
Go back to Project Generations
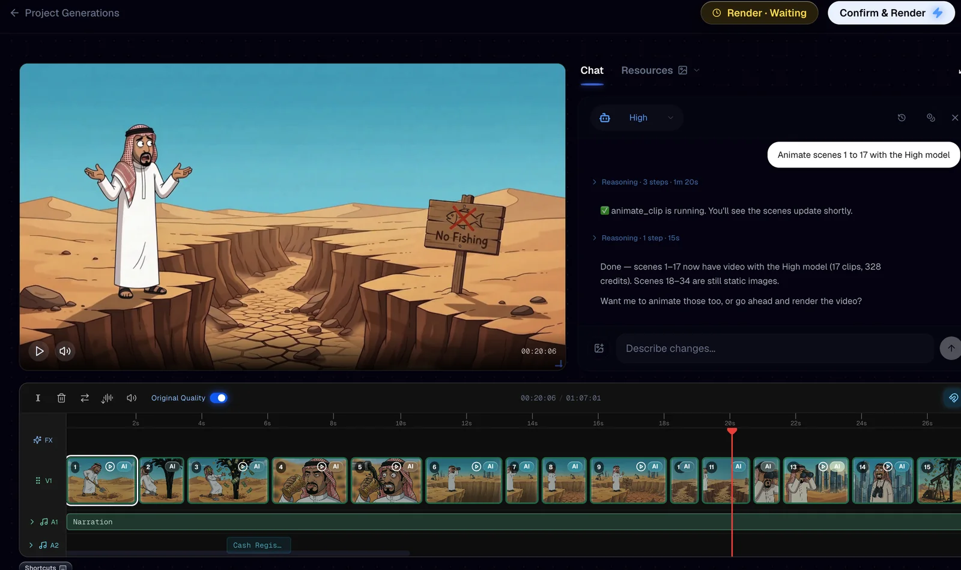coord(64,13)
